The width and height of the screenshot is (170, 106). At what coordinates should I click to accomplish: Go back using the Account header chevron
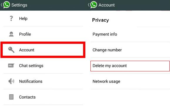coord(89,5)
